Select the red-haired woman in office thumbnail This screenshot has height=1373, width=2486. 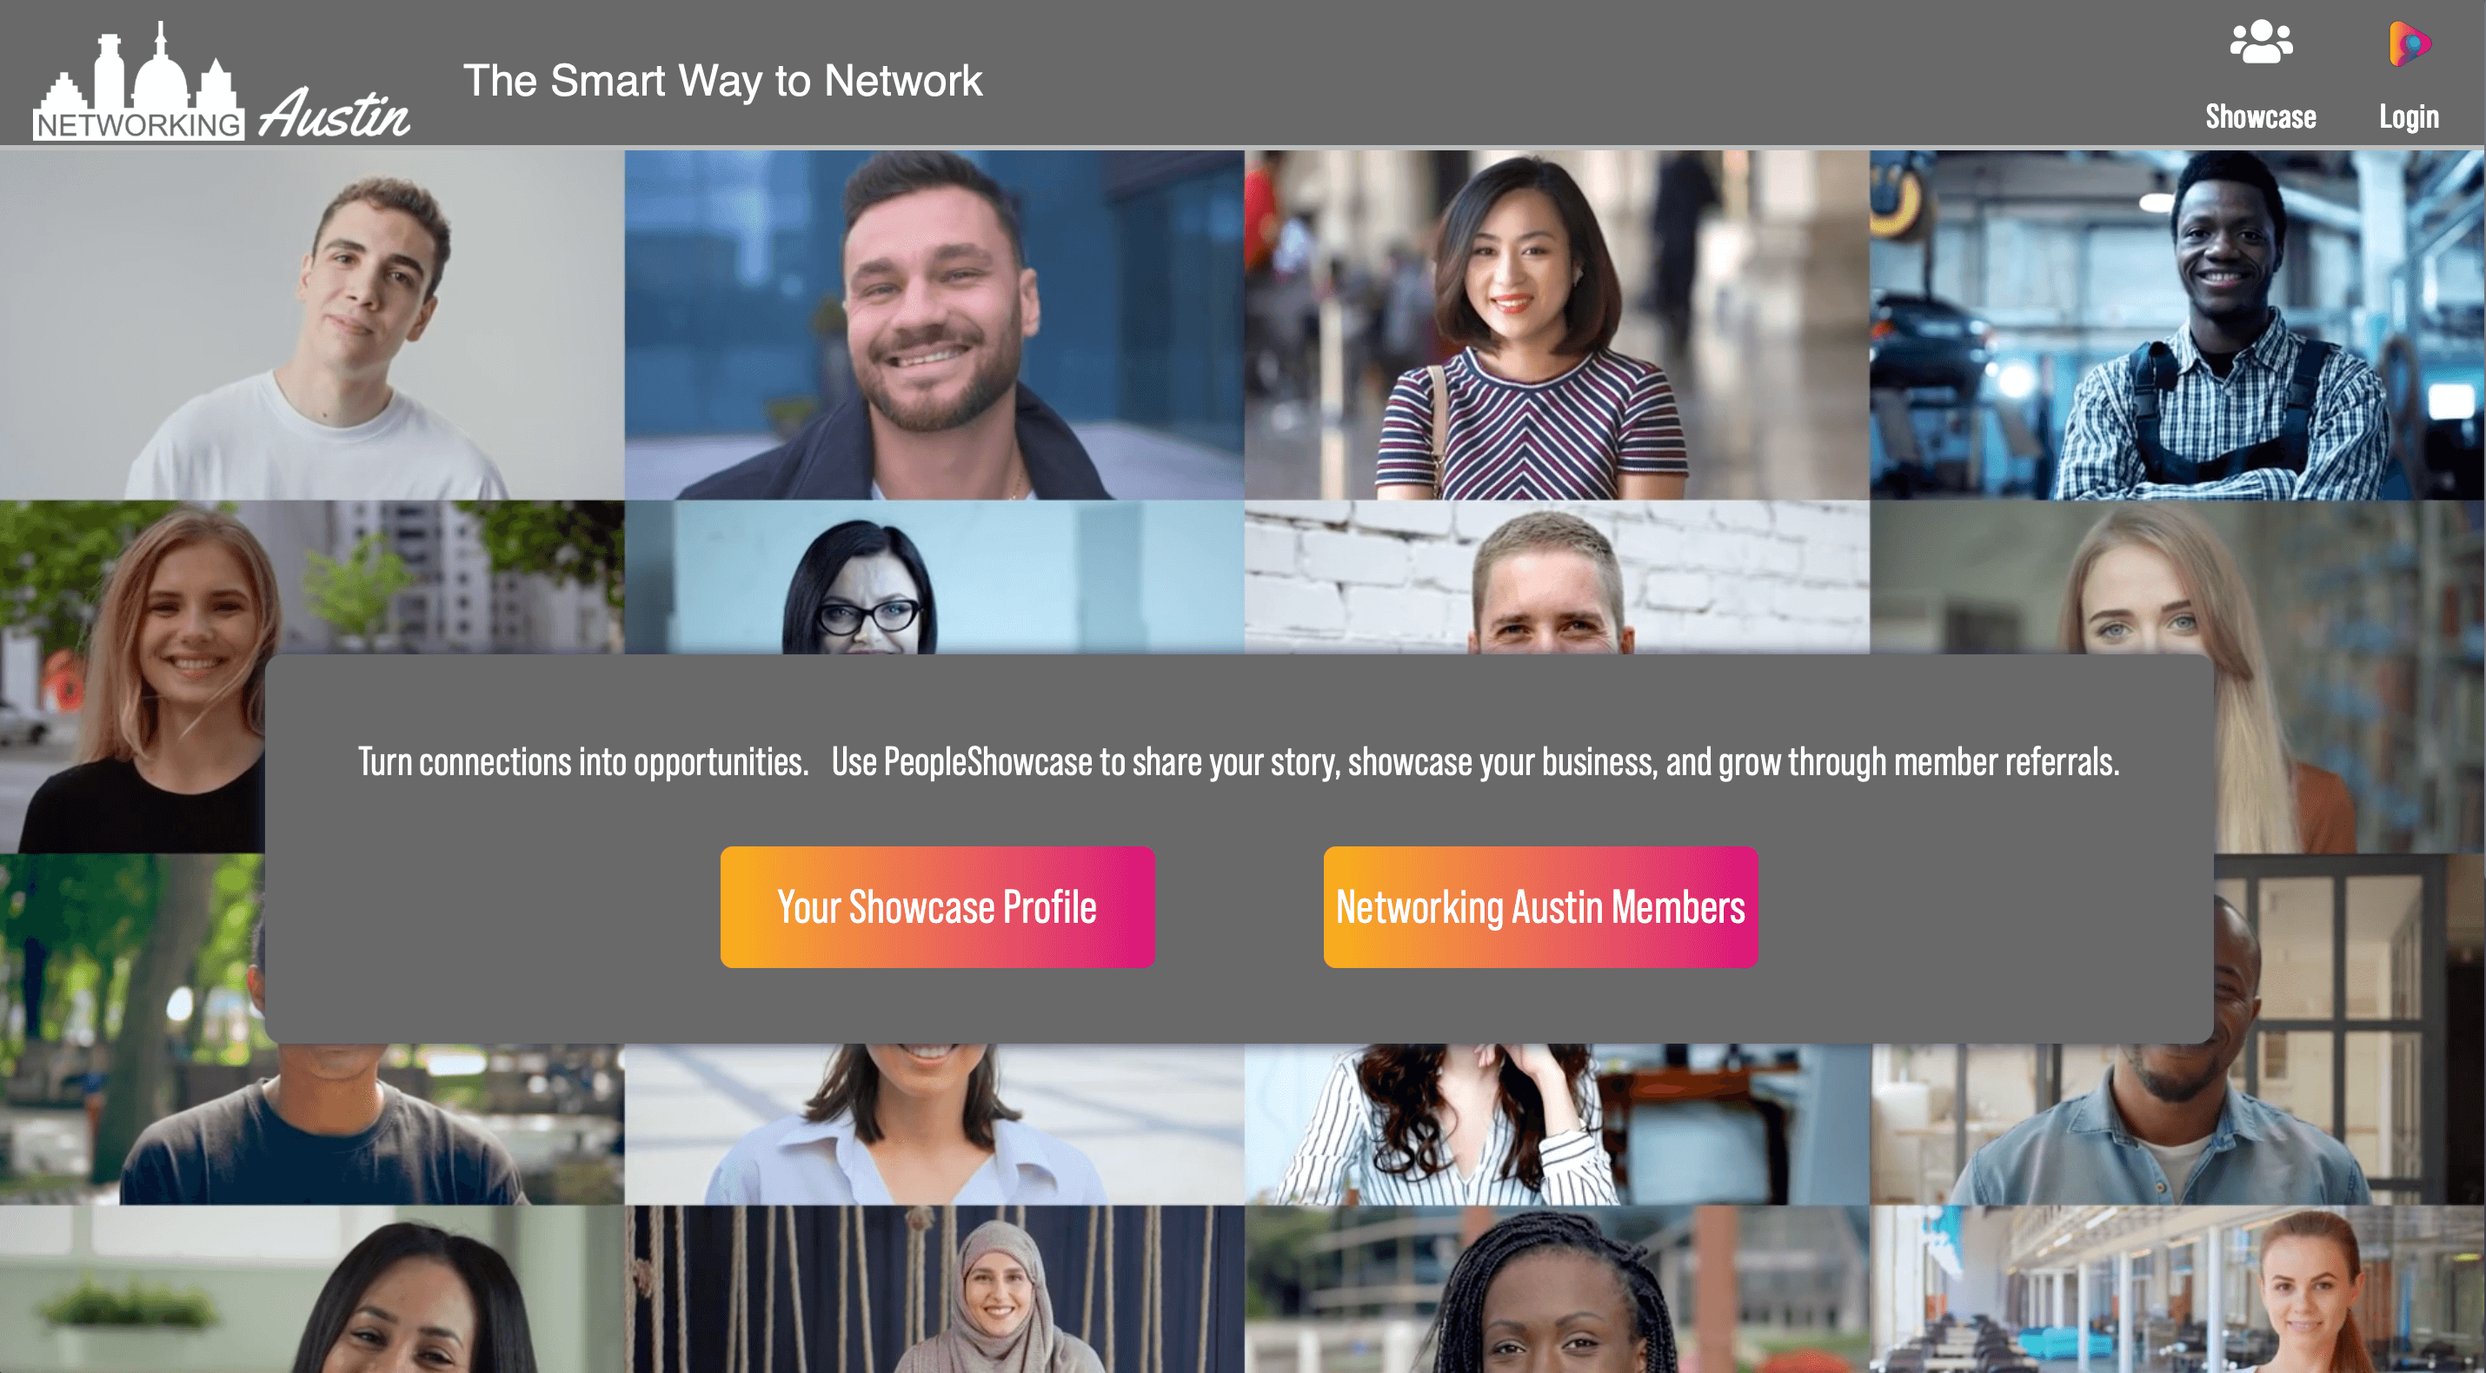(2177, 1289)
